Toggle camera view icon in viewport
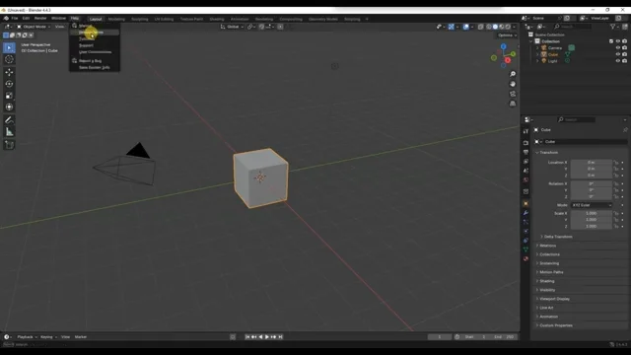The image size is (631, 355). (x=513, y=94)
